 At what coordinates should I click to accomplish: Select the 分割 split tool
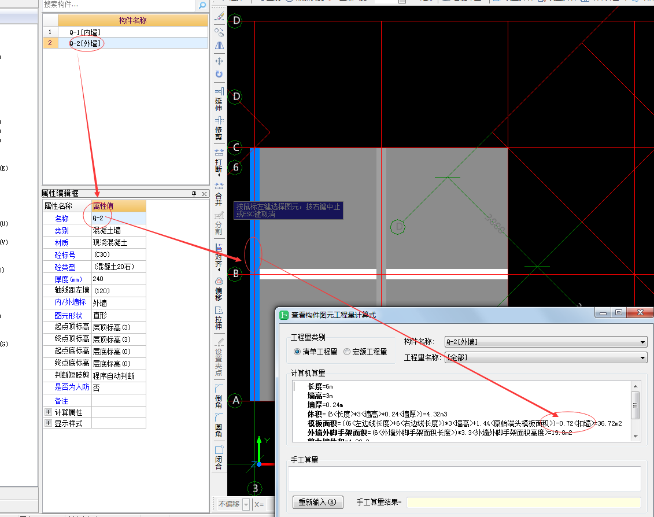click(x=219, y=224)
